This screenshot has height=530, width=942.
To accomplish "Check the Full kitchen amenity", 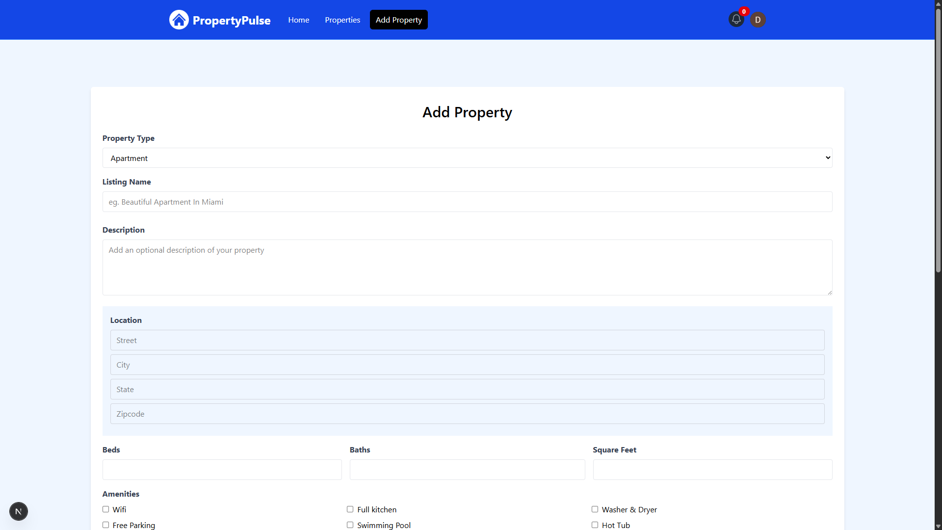I will click(x=350, y=509).
